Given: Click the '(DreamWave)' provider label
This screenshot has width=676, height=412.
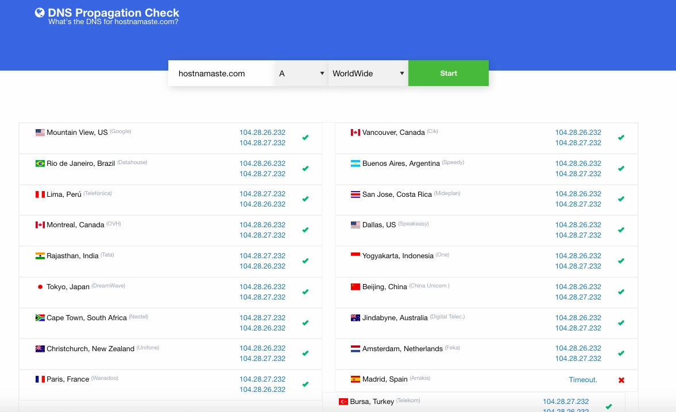Looking at the screenshot, I should tap(108, 286).
